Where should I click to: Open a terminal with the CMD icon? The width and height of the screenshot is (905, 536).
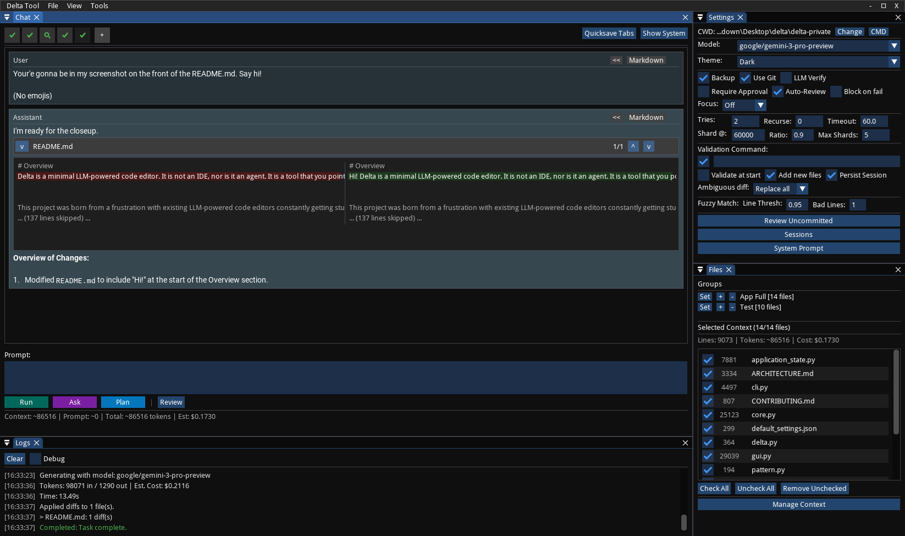[x=878, y=31]
